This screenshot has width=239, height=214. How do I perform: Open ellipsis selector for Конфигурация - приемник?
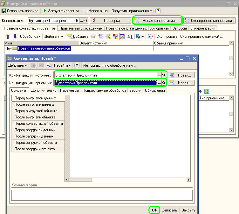(x=159, y=83)
